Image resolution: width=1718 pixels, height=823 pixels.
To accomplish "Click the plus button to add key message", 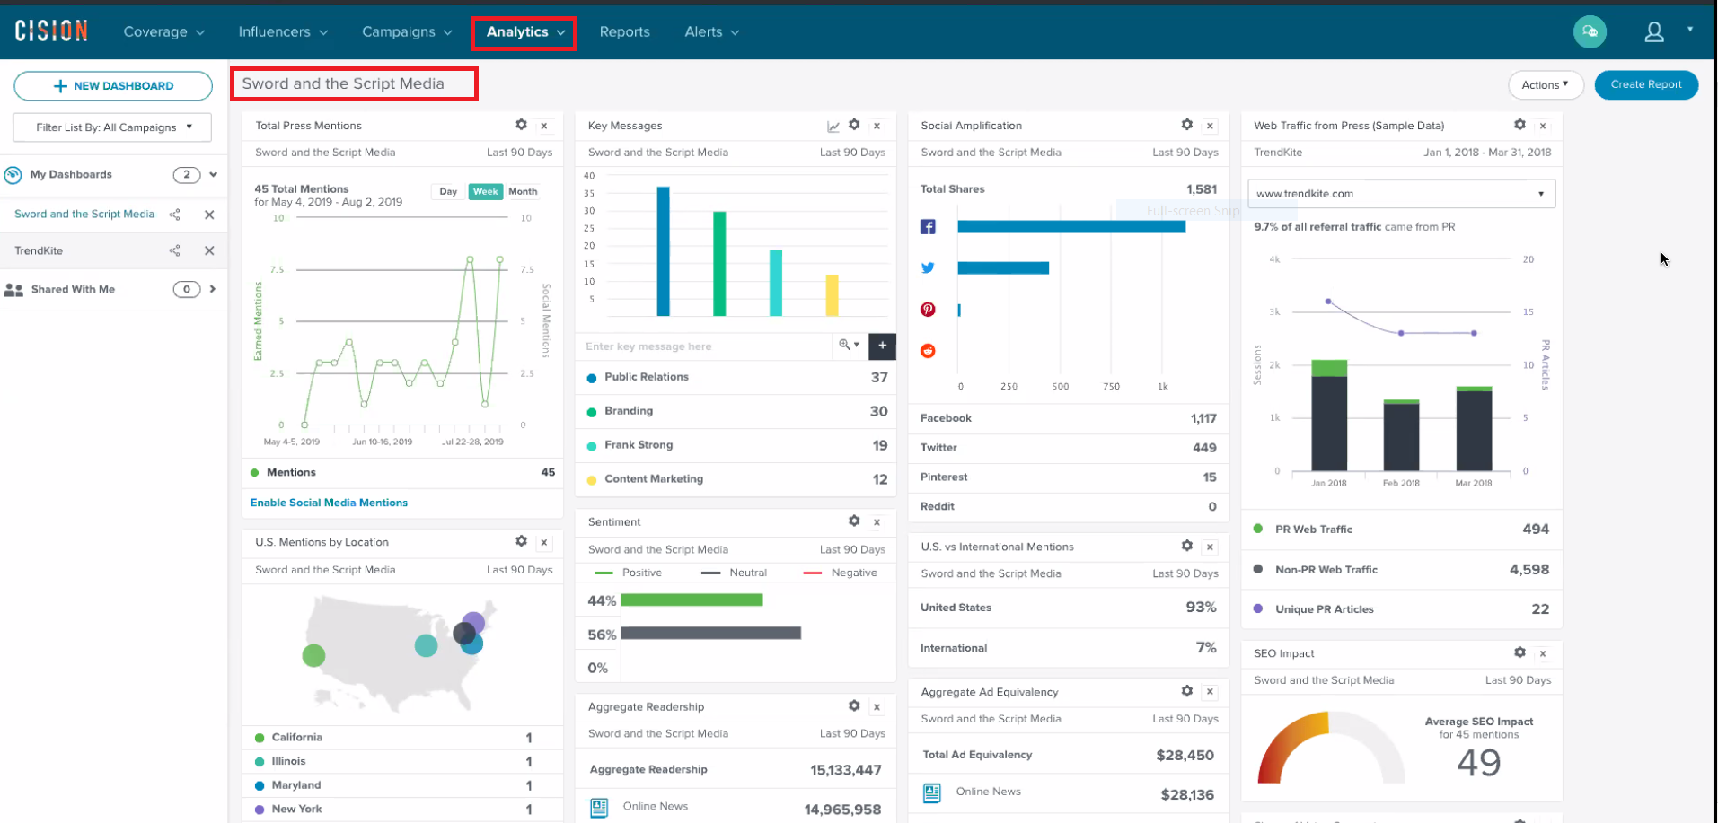I will coord(882,346).
